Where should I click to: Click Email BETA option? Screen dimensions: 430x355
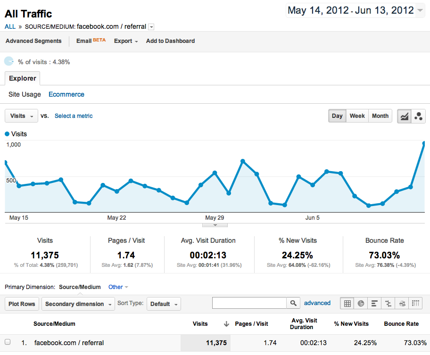[x=91, y=41]
